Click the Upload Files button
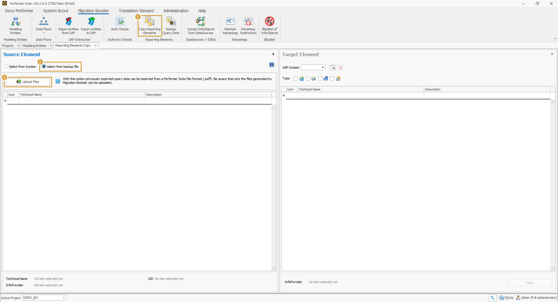558x302 pixels. pyautogui.click(x=28, y=82)
